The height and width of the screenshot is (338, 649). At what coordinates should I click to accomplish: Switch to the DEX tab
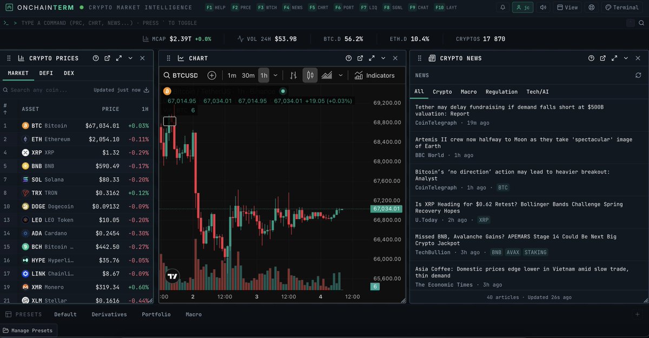69,73
